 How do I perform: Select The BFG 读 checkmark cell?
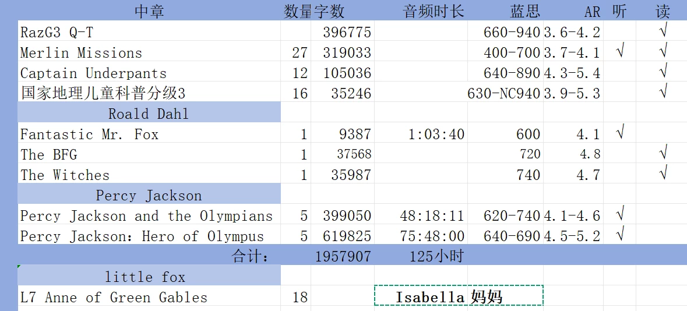click(x=661, y=153)
